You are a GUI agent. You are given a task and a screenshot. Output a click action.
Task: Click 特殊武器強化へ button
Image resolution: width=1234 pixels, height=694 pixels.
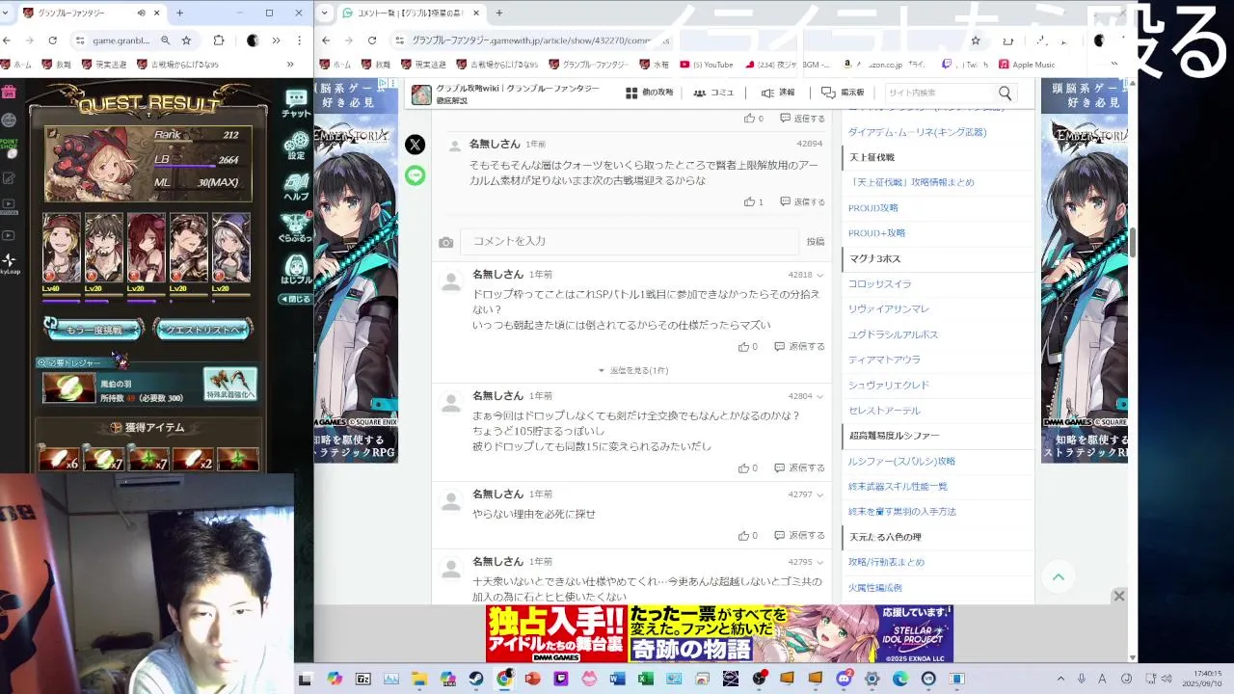230,385
